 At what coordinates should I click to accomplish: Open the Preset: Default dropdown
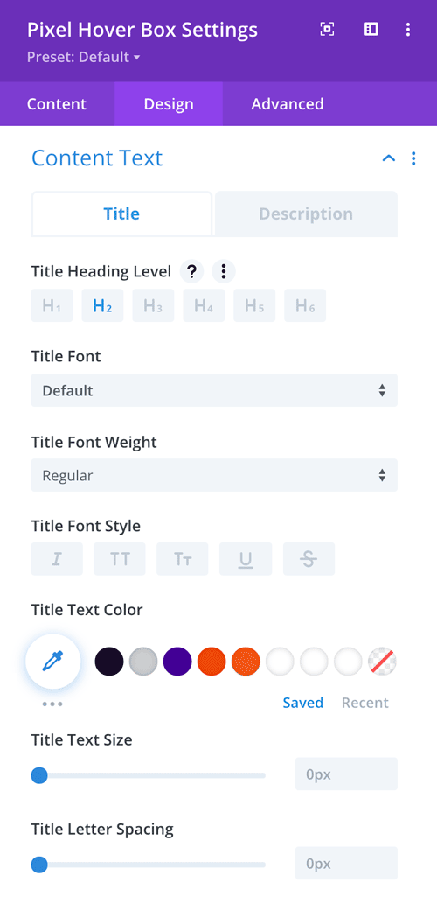click(x=84, y=57)
